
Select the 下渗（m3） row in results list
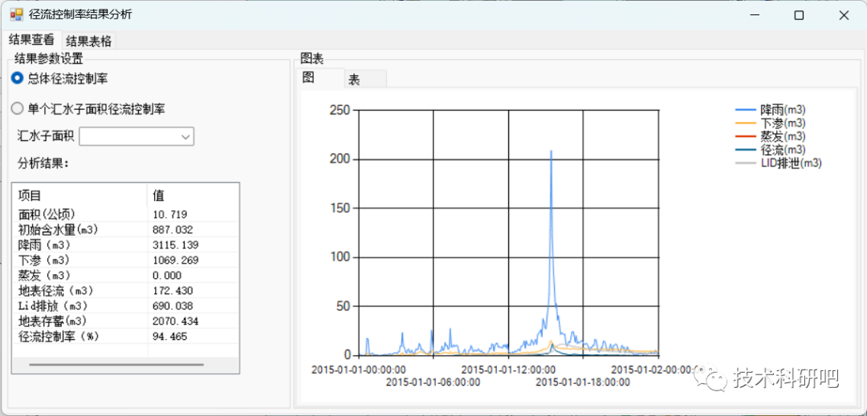(125, 261)
